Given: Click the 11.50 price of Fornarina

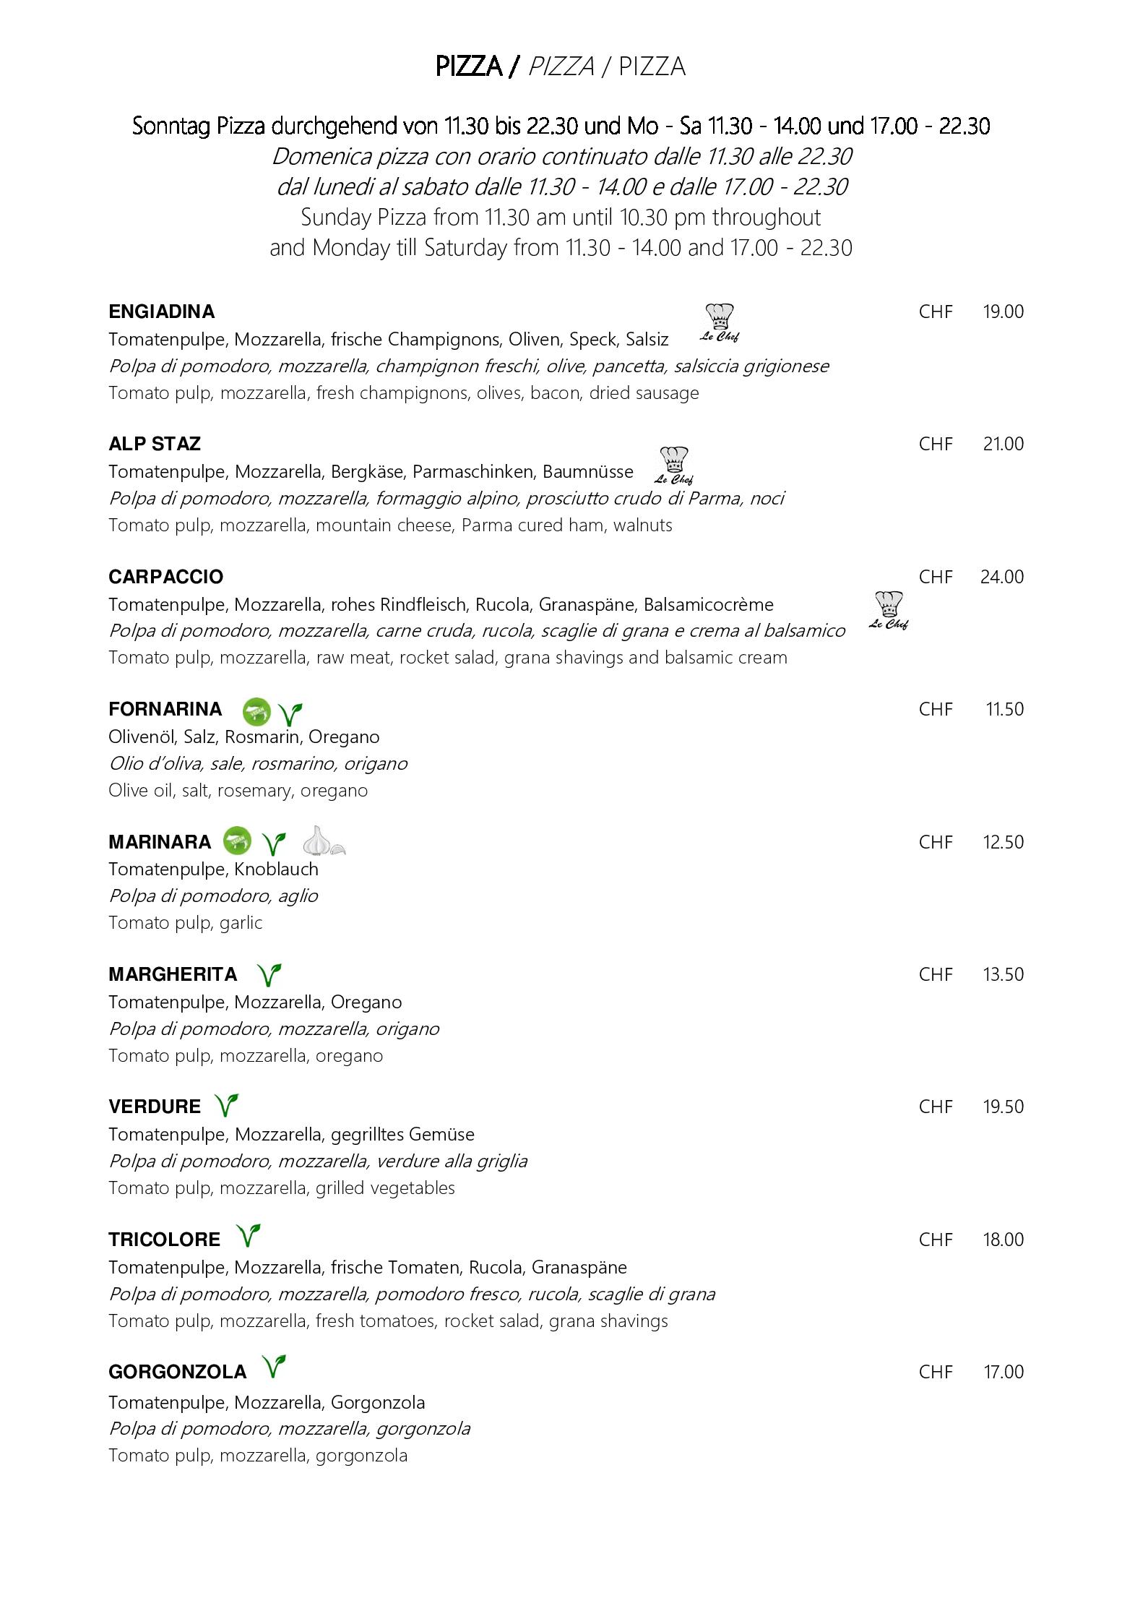Looking at the screenshot, I should click(1005, 709).
